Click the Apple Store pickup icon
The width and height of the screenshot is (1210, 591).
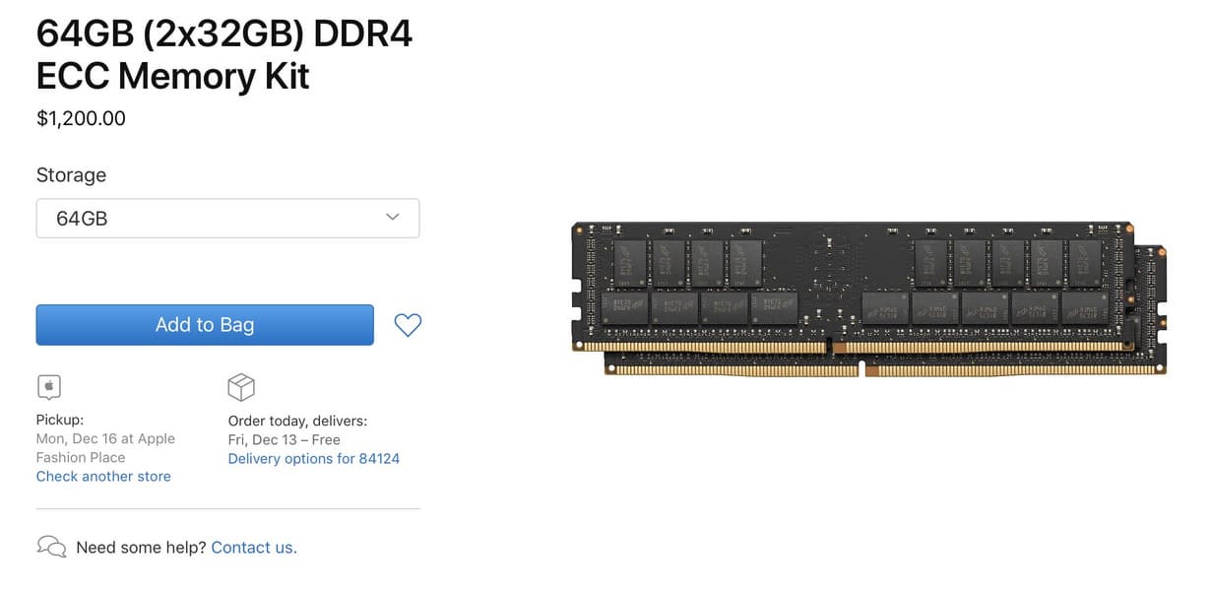coord(49,386)
